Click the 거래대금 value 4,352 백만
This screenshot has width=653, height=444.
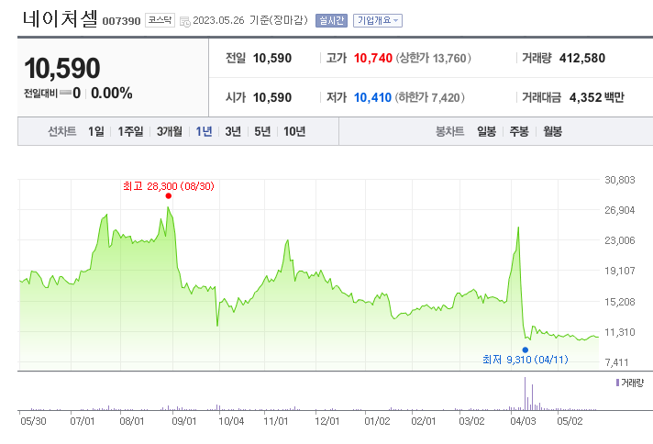click(597, 97)
